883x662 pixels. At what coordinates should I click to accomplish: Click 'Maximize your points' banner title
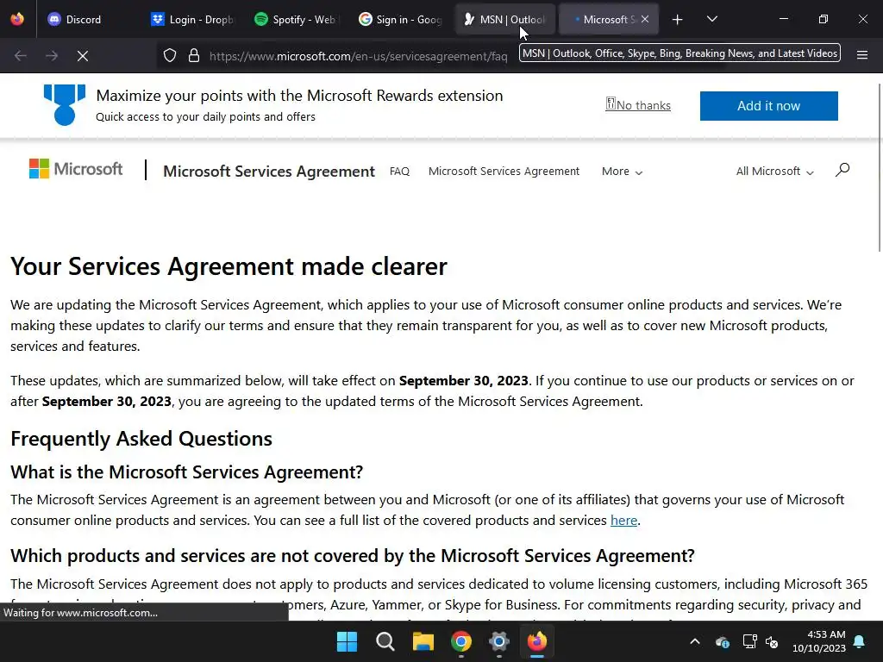point(299,96)
